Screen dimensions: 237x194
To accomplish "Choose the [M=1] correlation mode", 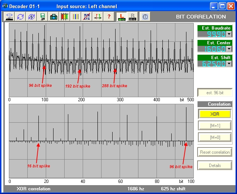I will (x=214, y=126).
